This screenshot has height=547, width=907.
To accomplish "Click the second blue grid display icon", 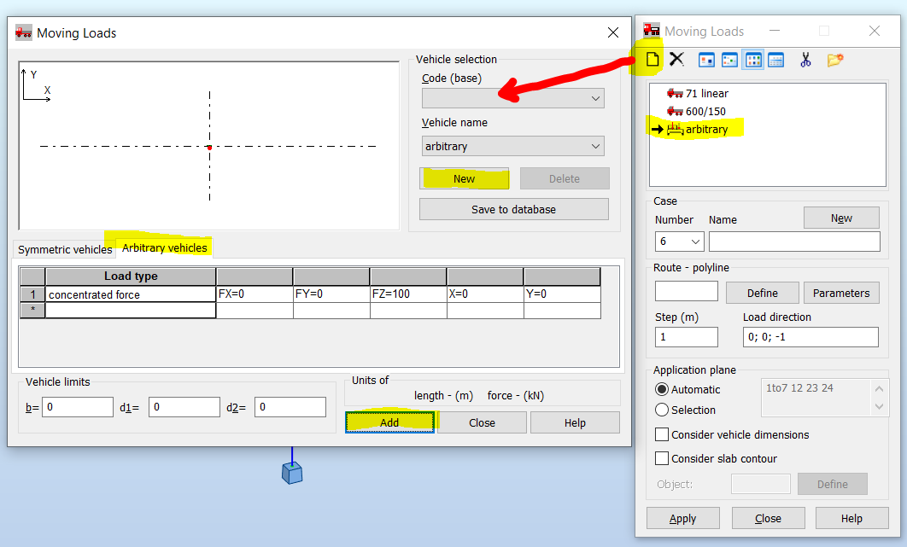I will point(729,59).
